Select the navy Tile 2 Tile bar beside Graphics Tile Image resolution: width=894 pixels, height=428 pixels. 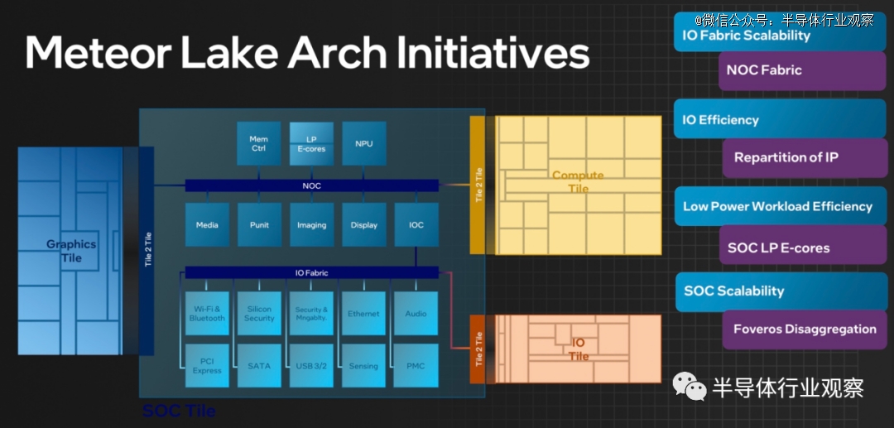(x=147, y=251)
